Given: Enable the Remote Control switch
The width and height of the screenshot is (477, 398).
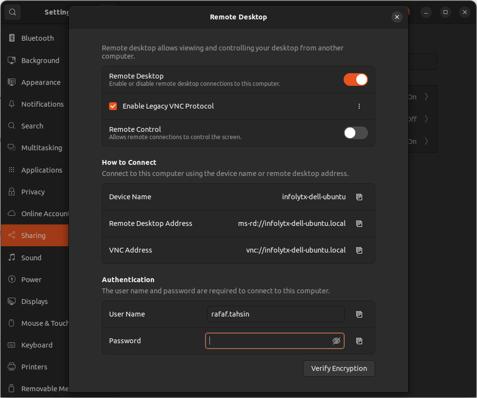Looking at the screenshot, I should point(355,133).
